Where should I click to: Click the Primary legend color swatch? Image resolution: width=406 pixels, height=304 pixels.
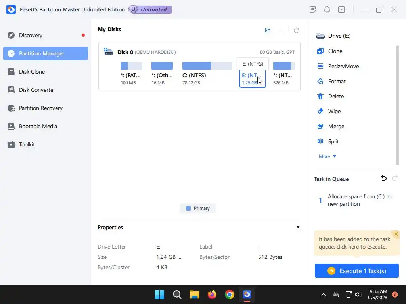188,208
